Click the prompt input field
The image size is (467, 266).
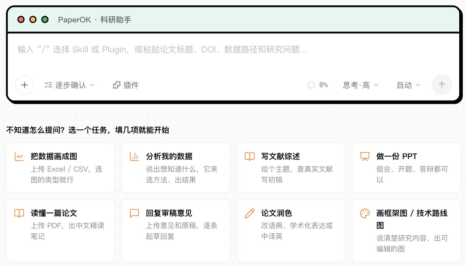click(233, 50)
